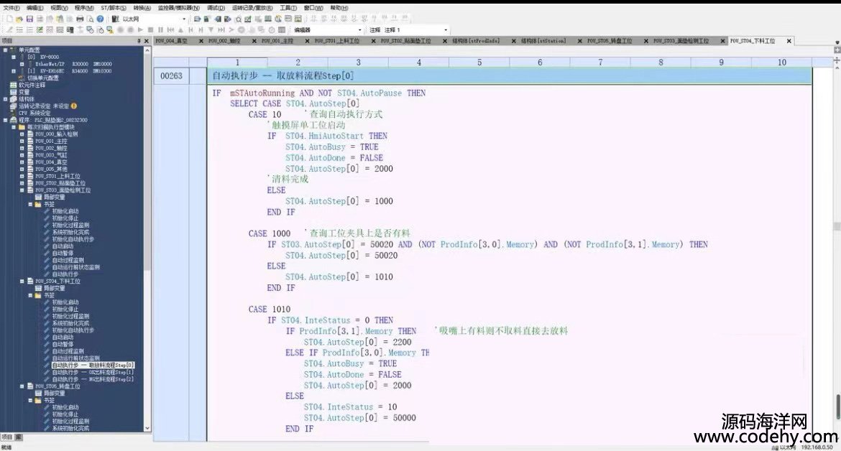
Task: Collapse the 单元配置 tree node
Action: pyautogui.click(x=5, y=50)
